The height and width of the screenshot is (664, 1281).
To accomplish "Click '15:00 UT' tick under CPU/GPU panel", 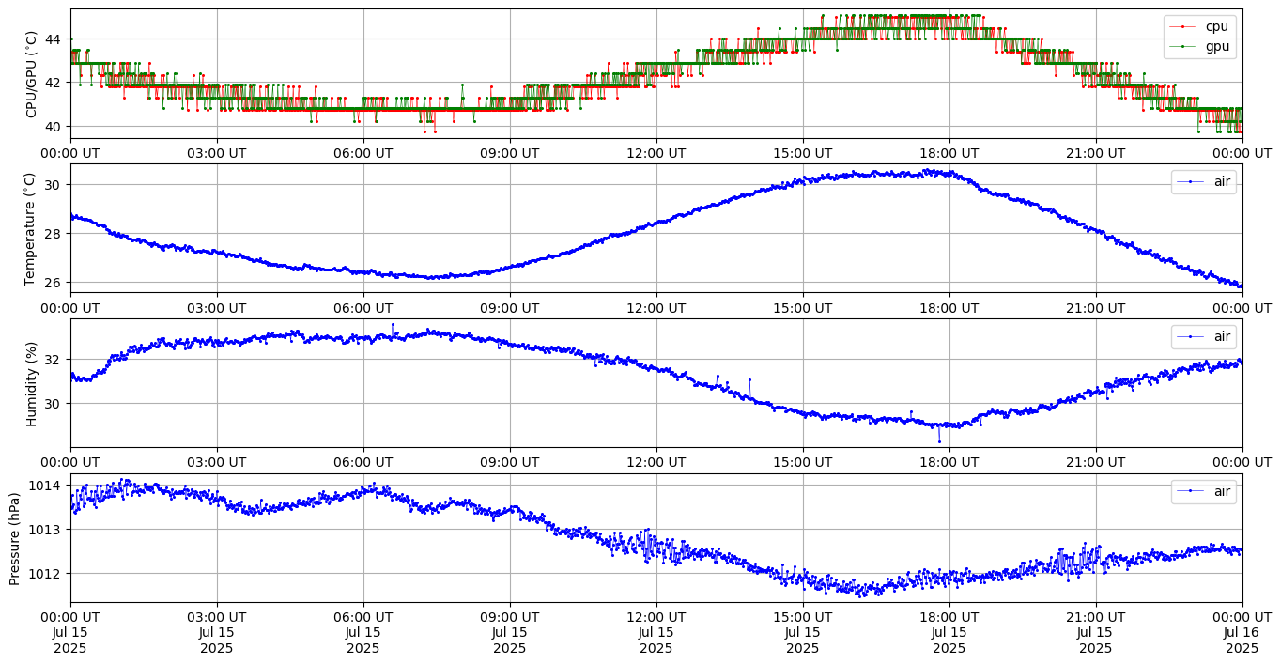I will click(803, 153).
